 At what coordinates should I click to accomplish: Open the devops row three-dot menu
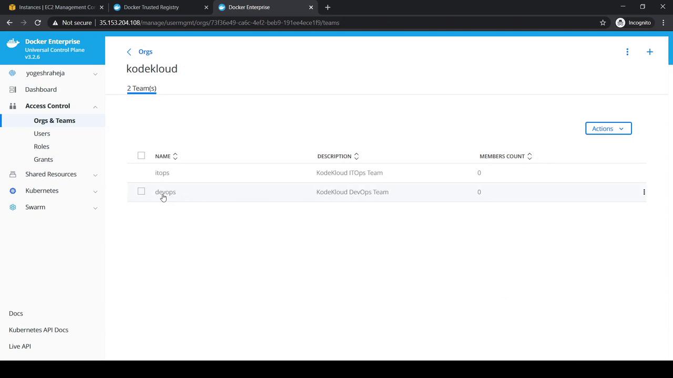click(x=644, y=192)
